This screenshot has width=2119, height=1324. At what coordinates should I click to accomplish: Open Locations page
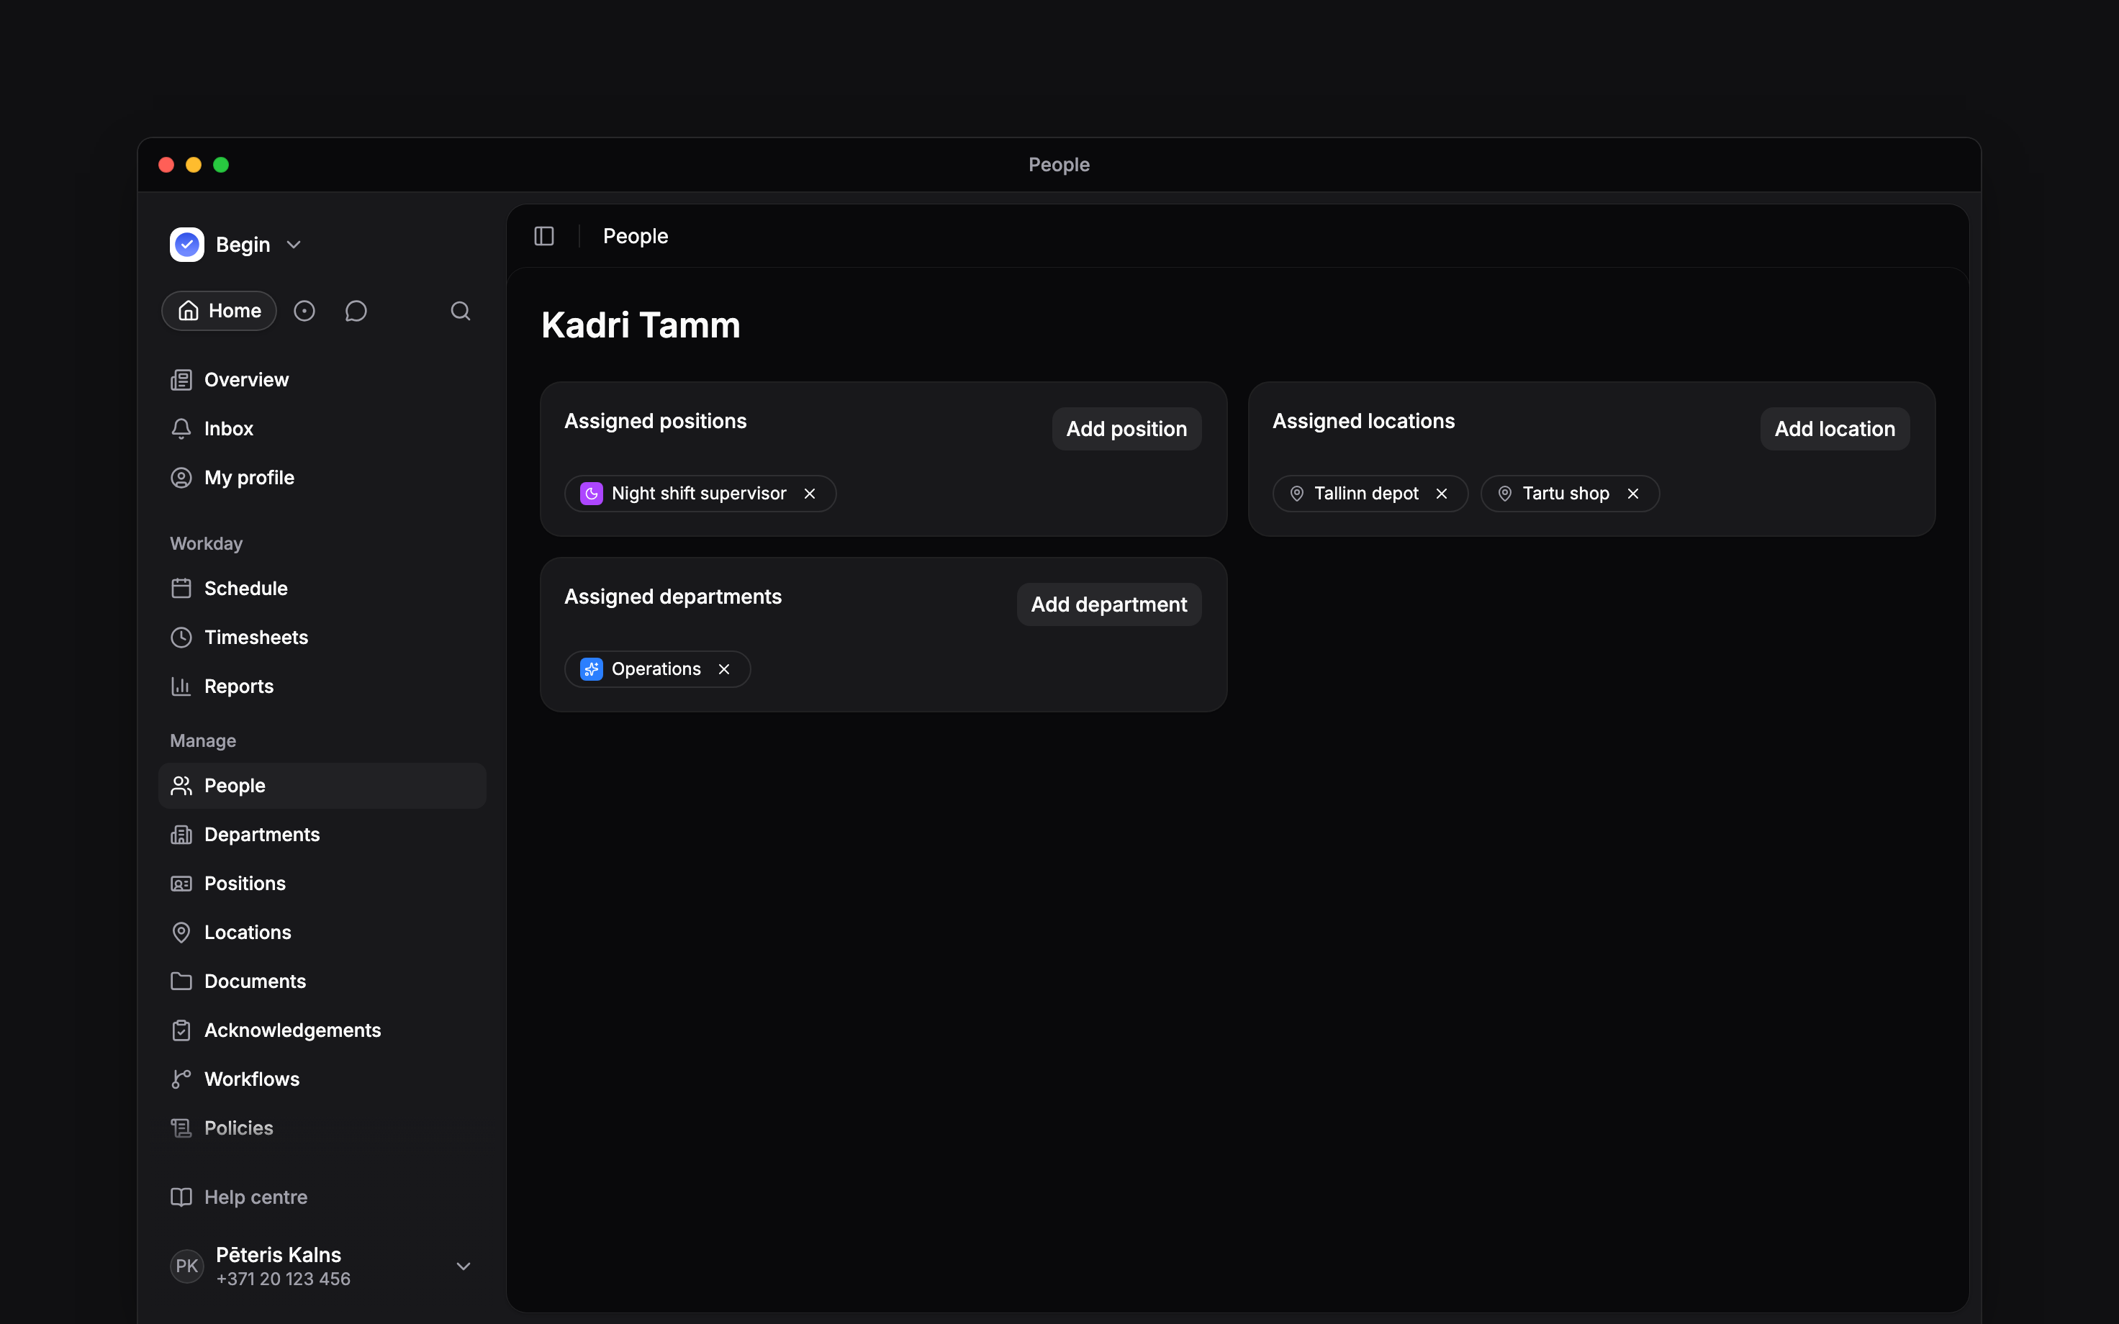pos(322,933)
